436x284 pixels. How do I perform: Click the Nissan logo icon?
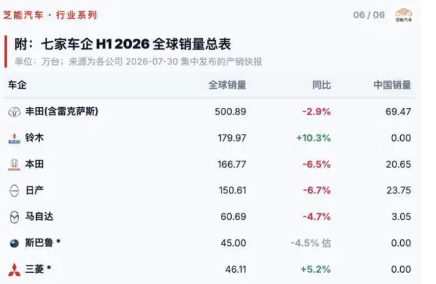tap(14, 191)
